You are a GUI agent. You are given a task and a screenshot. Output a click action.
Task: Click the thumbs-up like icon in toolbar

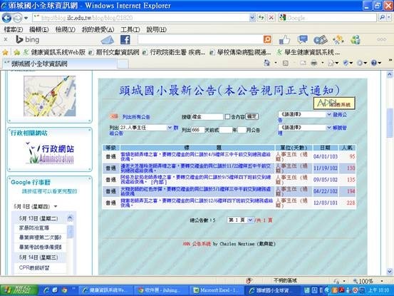[284, 39]
